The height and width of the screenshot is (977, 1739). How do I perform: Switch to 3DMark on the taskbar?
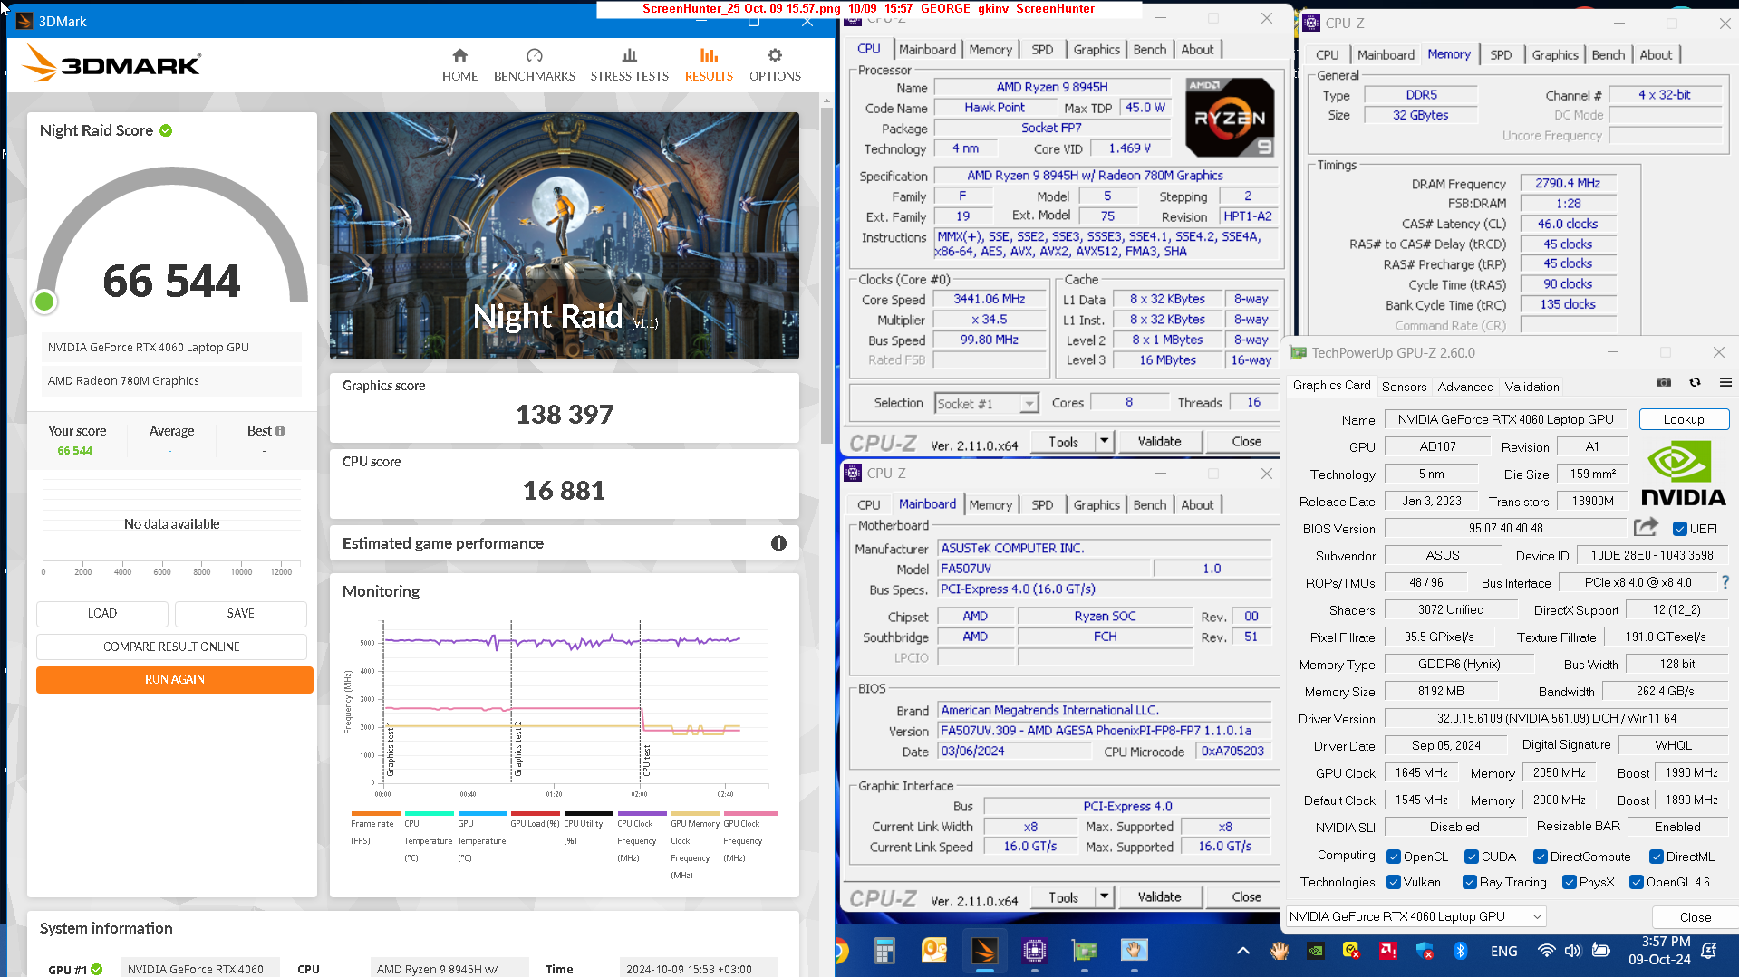click(984, 950)
